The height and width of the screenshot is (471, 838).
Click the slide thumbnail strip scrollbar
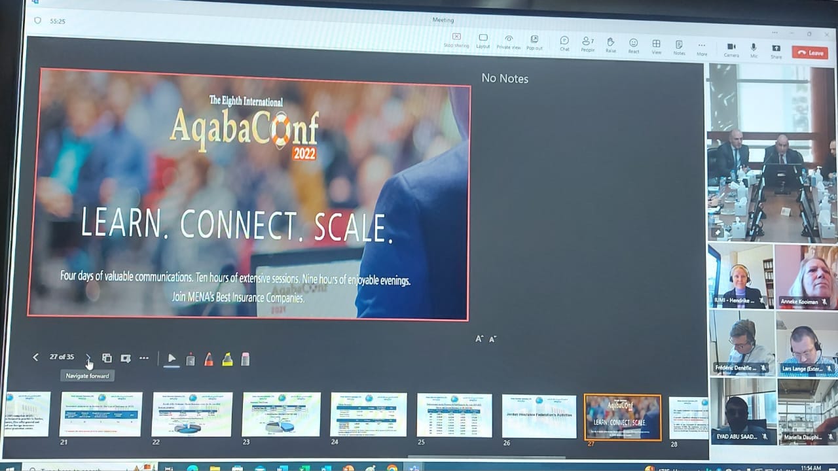point(486,457)
